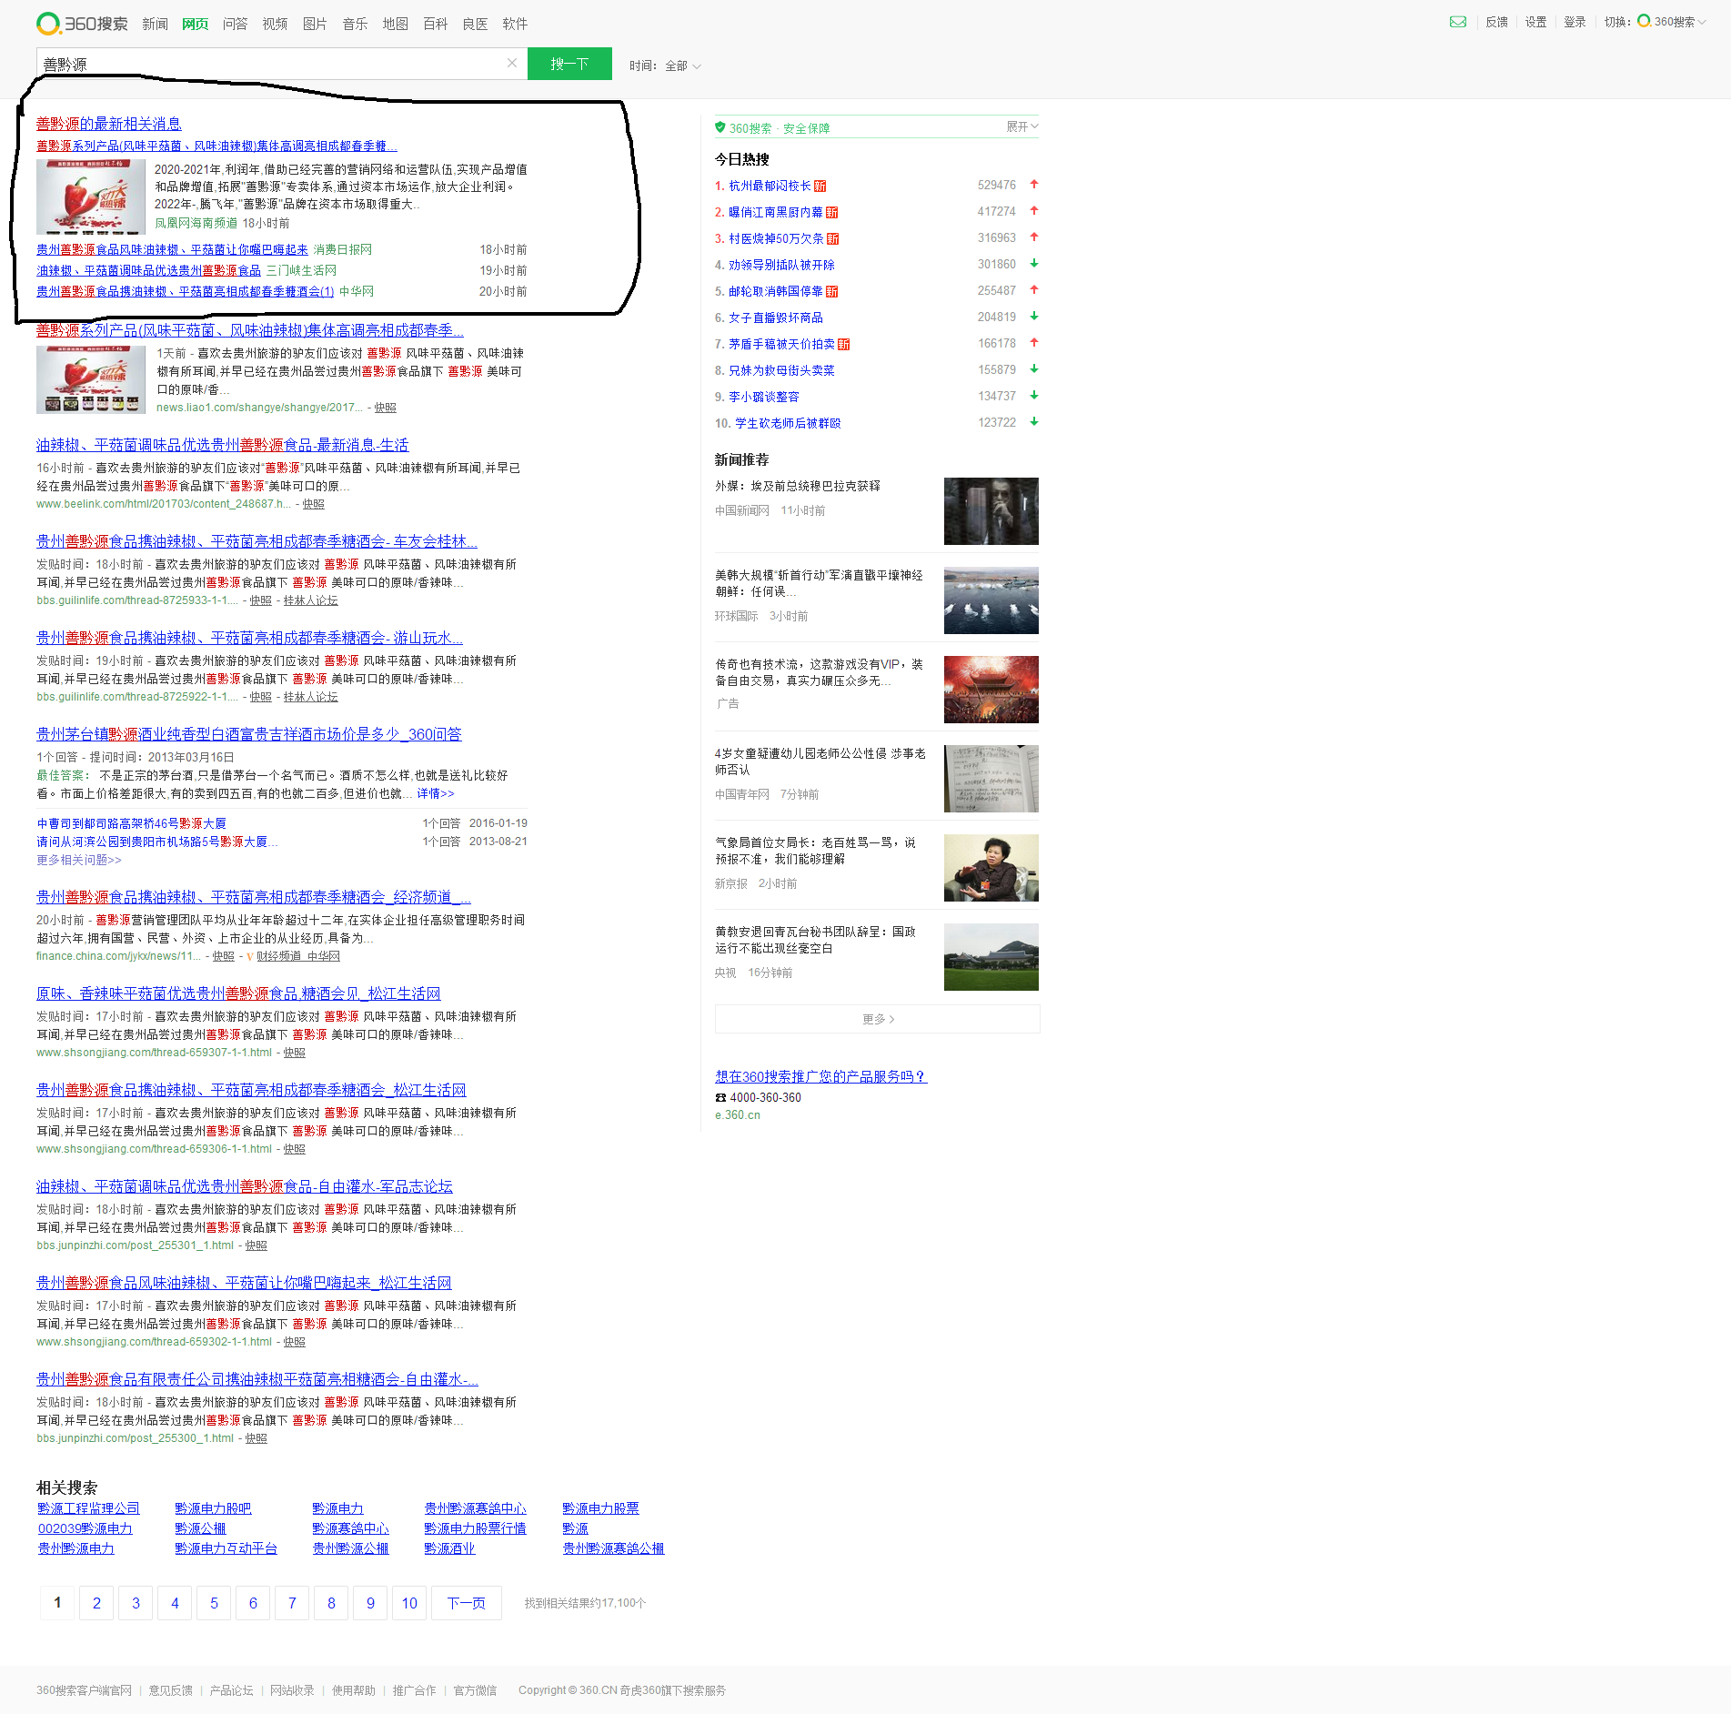
Task: Open the chili product thumbnail in news block
Action: click(x=91, y=197)
